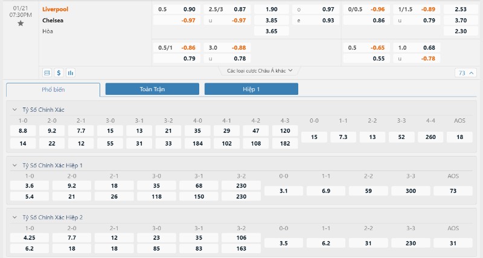Expand the 'Các loại cược Châu Á khác' dropdown
The height and width of the screenshot is (258, 483).
tap(260, 71)
